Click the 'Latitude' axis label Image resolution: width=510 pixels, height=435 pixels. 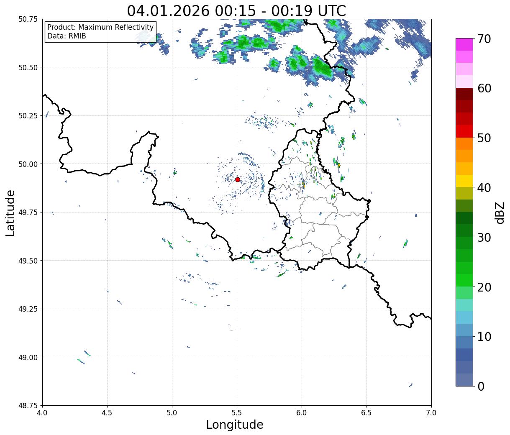coord(10,213)
